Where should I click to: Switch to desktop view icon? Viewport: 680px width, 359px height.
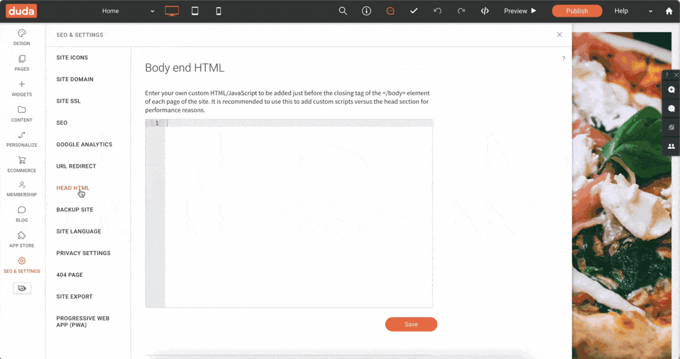[x=172, y=11]
